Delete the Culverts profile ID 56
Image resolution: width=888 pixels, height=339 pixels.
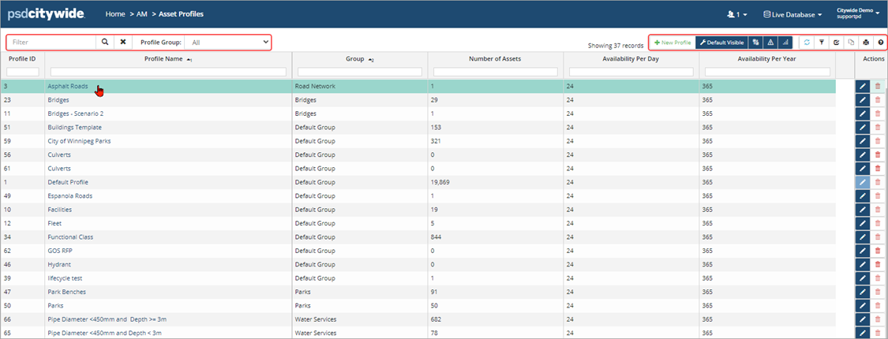coord(878,155)
